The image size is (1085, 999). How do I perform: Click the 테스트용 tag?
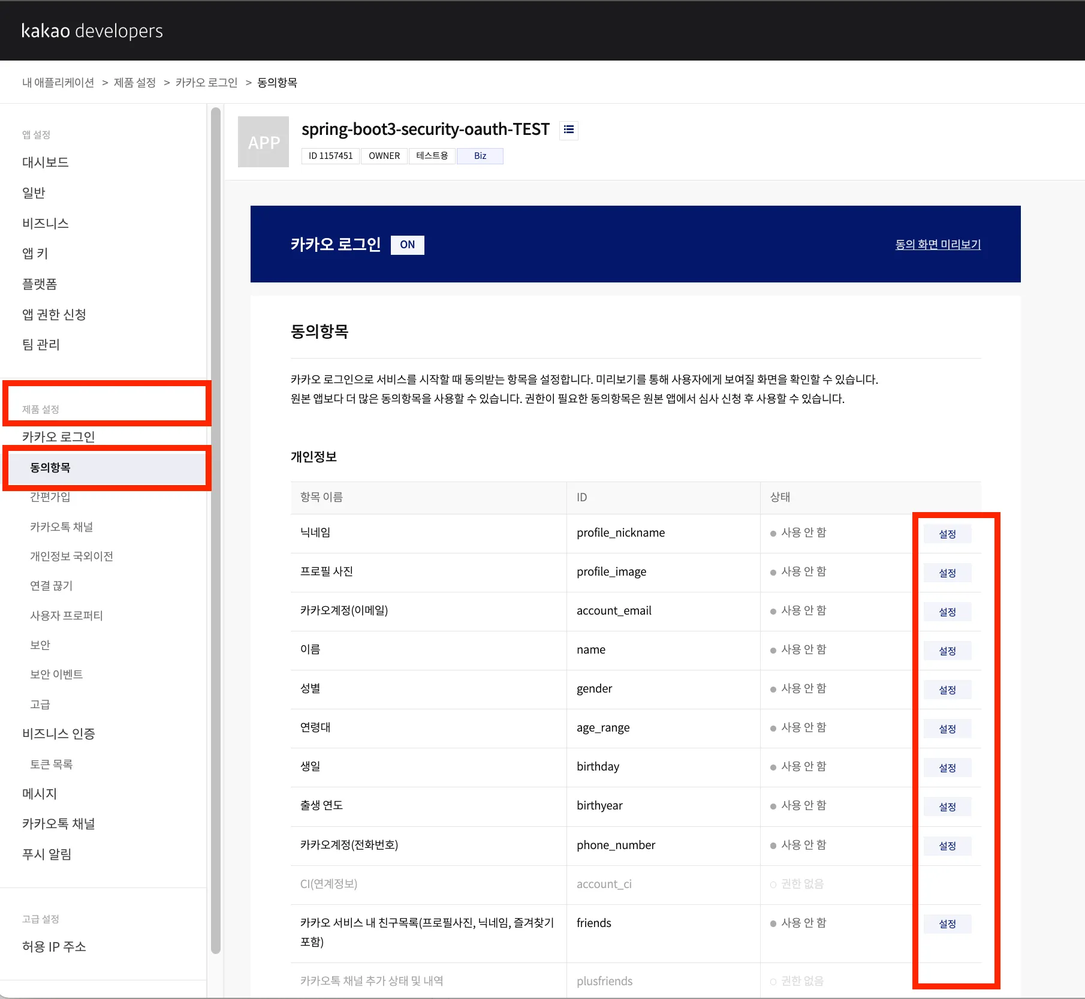[432, 156]
